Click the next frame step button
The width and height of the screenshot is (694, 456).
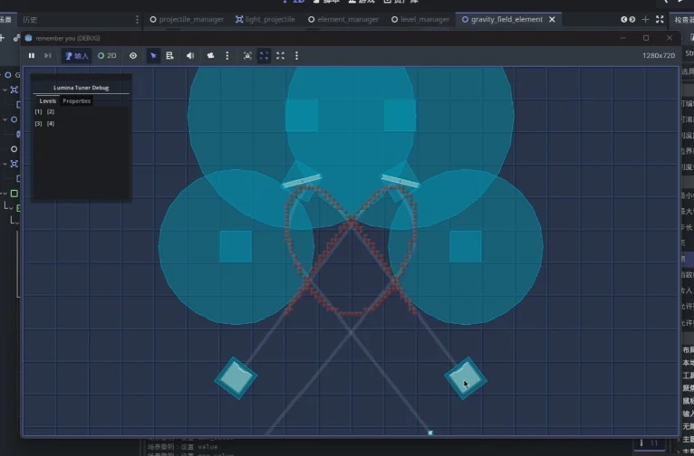(48, 55)
